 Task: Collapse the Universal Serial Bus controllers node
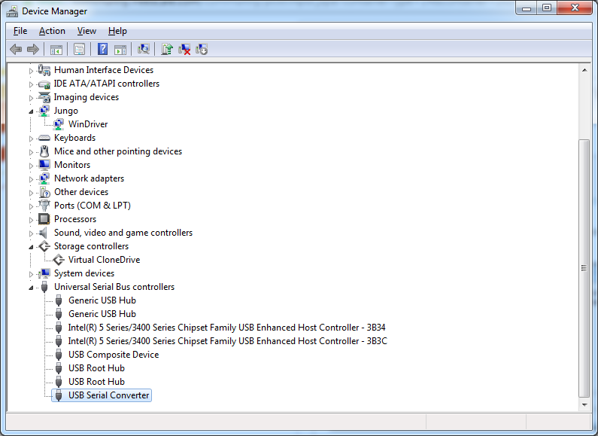pyautogui.click(x=31, y=288)
